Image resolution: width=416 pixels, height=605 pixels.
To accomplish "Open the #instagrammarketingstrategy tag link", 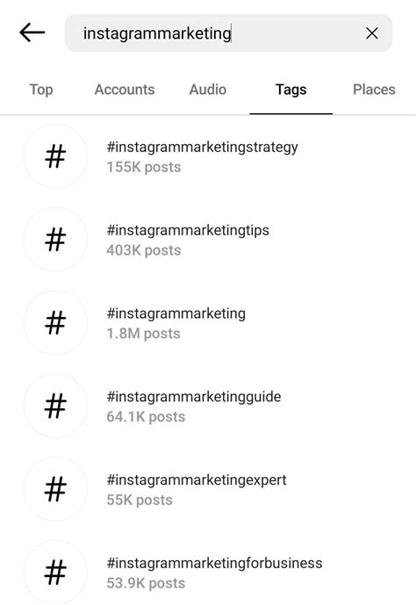I will 203,148.
